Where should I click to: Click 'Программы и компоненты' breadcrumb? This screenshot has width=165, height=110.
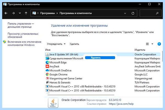pyautogui.click(x=76, y=13)
